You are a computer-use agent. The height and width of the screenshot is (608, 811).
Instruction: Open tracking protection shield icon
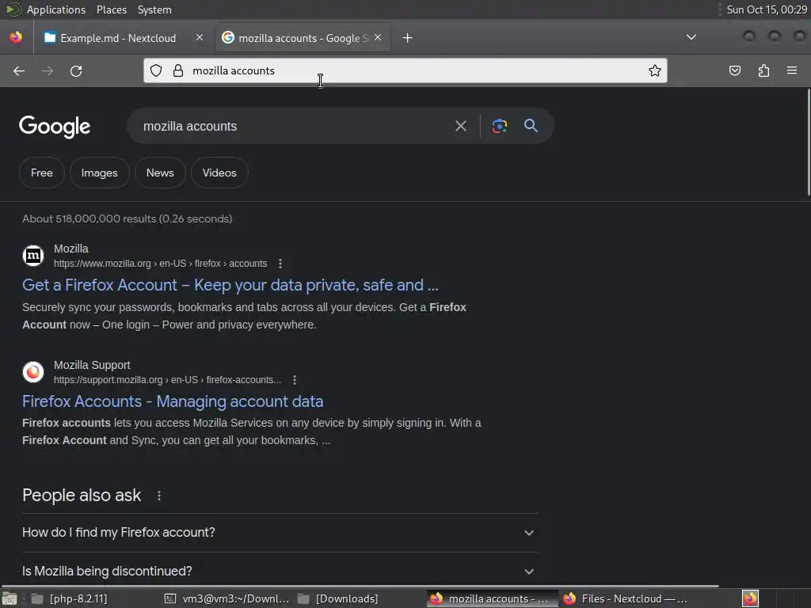(156, 70)
